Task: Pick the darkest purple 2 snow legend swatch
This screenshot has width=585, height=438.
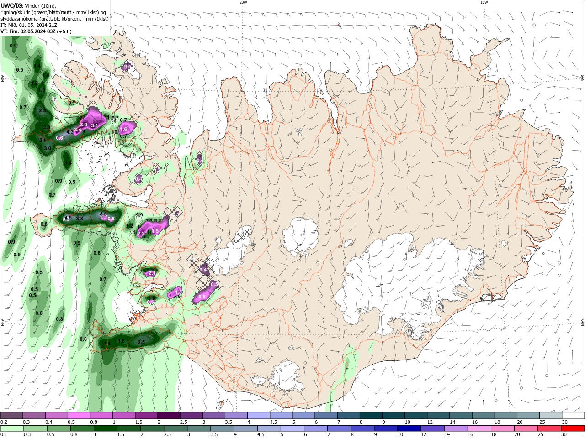Action: (x=169, y=416)
